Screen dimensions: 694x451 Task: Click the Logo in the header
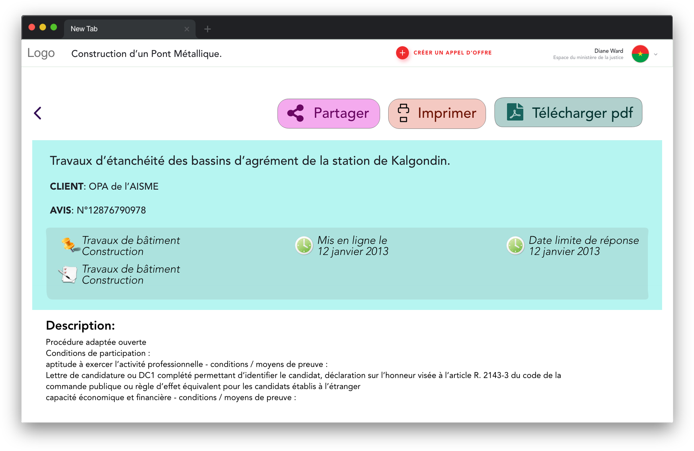tap(41, 53)
